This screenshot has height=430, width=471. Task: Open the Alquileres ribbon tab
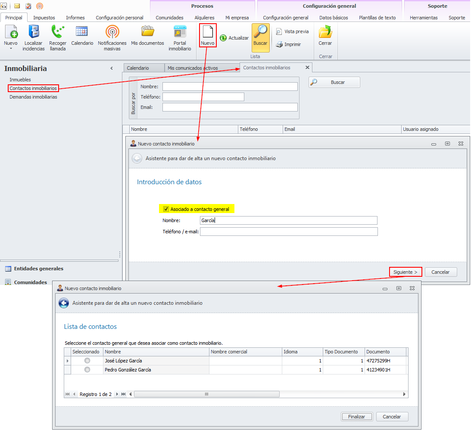tap(205, 18)
